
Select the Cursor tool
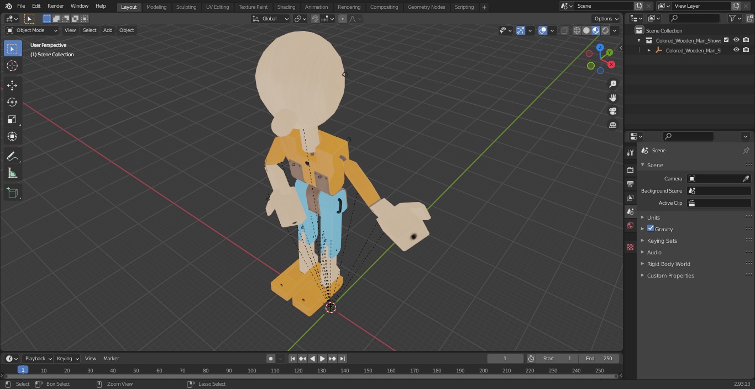[x=12, y=66]
